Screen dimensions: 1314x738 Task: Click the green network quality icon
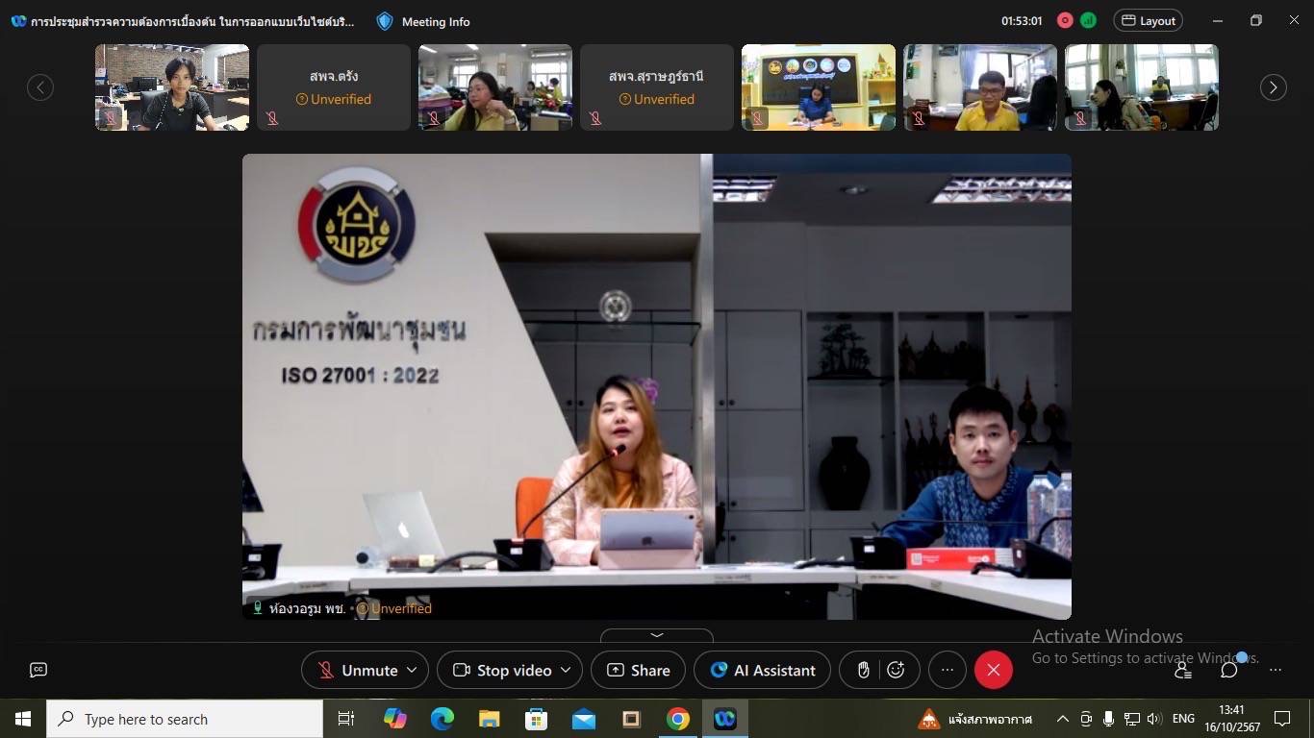(1088, 20)
